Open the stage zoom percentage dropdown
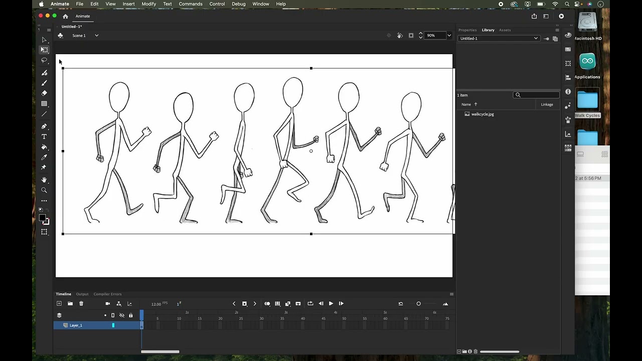642x361 pixels. (449, 36)
